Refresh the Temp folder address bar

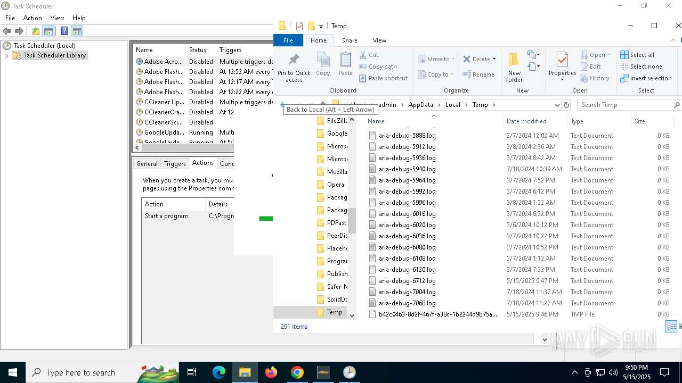click(x=566, y=105)
